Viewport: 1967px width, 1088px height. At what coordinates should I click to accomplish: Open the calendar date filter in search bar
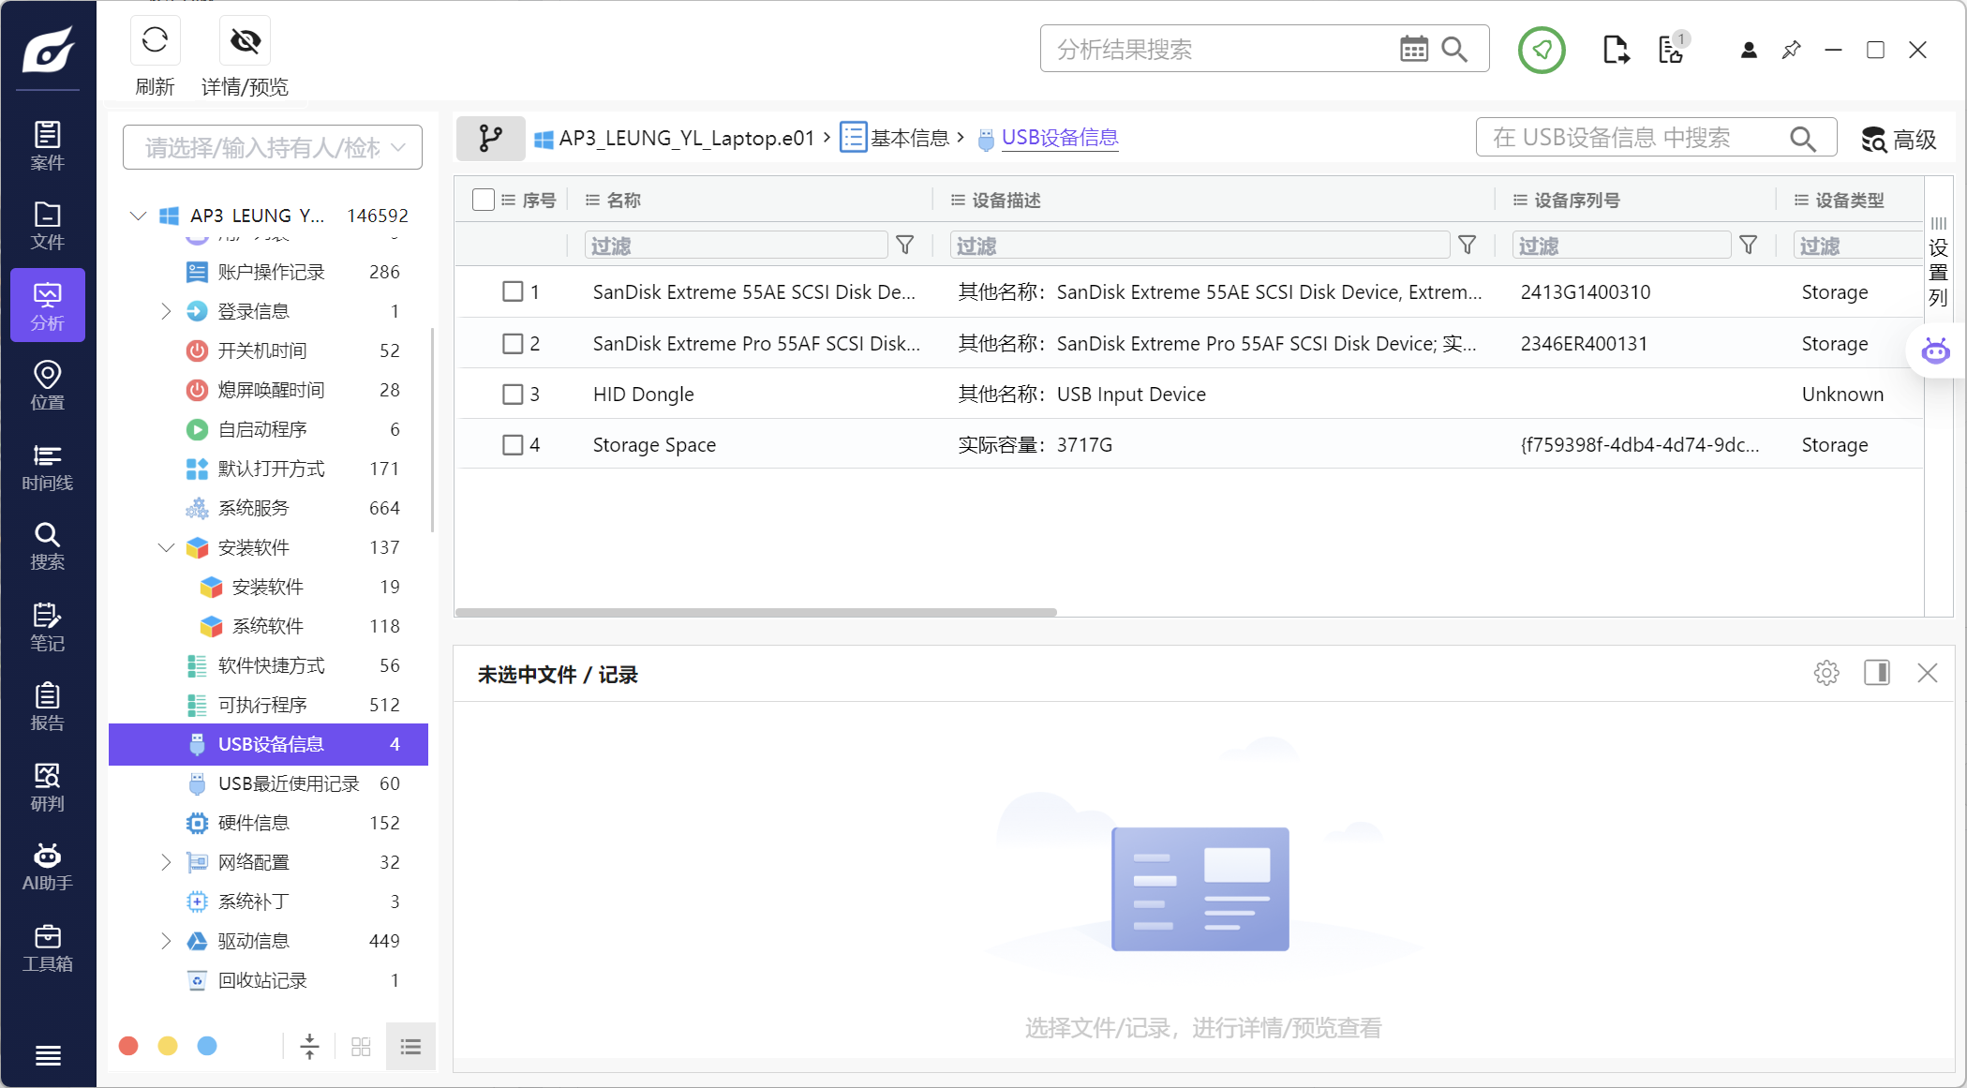coord(1413,49)
